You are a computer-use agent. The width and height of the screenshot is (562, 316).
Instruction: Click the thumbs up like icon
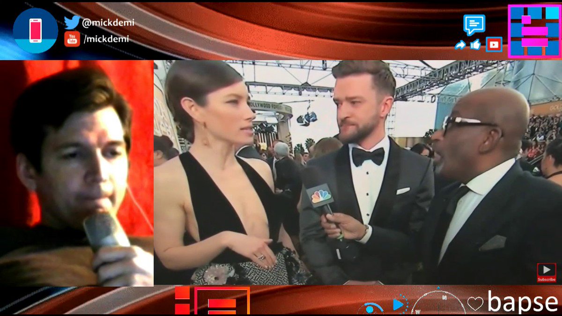coord(475,44)
